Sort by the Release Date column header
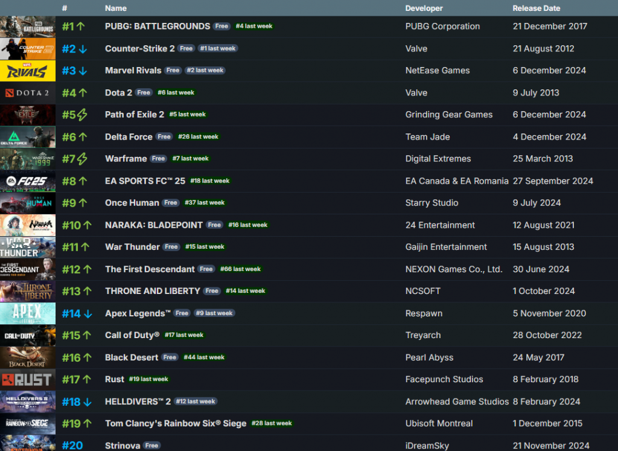 pos(537,8)
